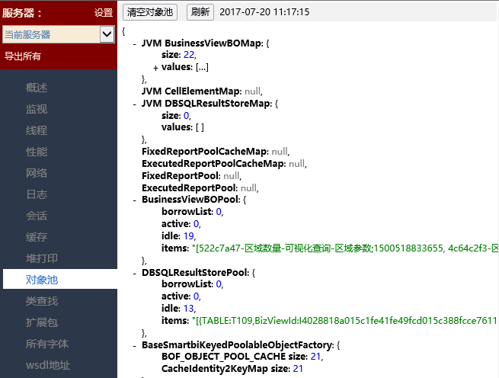Click the JVM CellElementMap key
This screenshot has height=378, width=499.
(x=191, y=91)
